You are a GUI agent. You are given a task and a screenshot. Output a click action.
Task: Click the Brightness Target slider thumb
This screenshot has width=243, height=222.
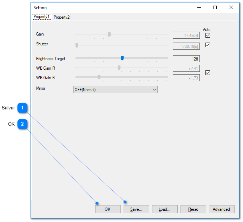pyautogui.click(x=122, y=58)
